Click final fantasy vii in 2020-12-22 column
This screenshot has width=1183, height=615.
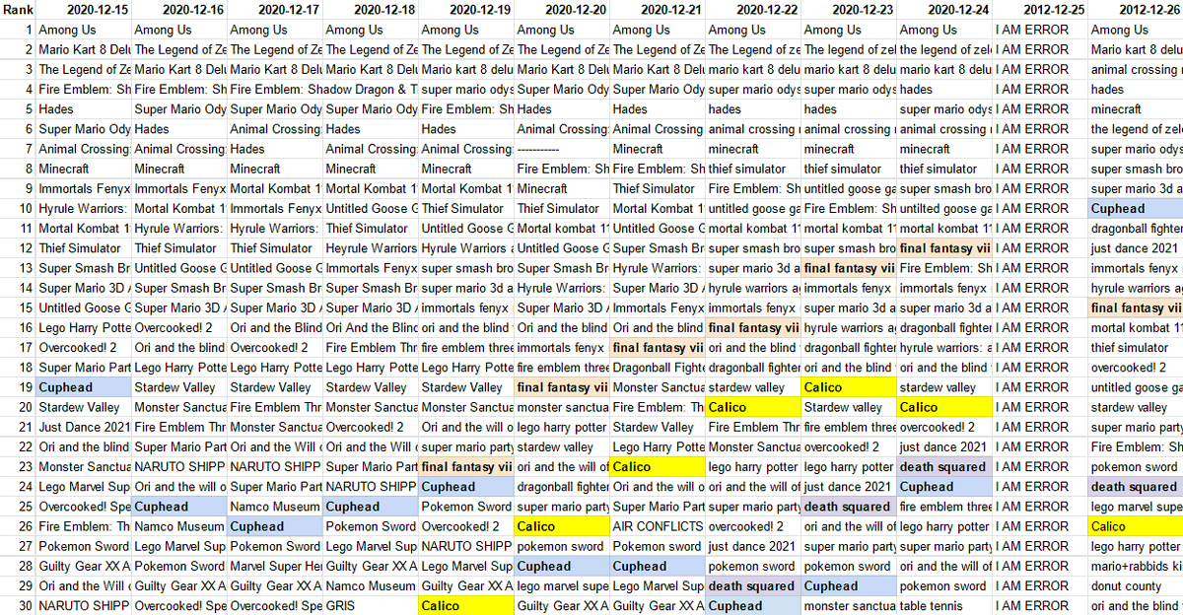tap(753, 328)
